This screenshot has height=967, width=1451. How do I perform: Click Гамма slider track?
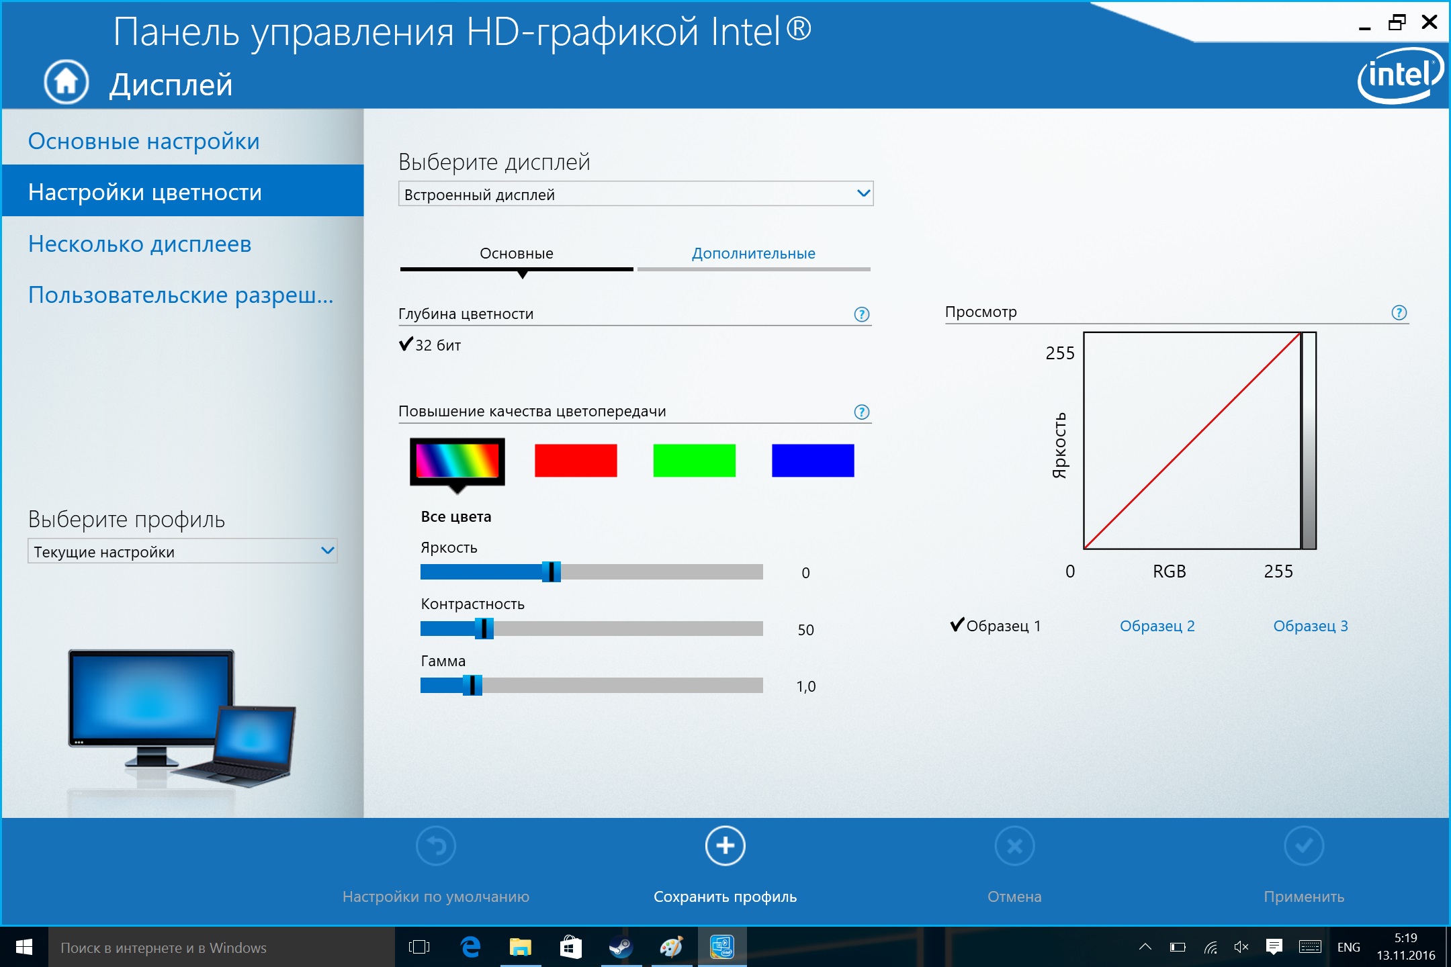(592, 685)
